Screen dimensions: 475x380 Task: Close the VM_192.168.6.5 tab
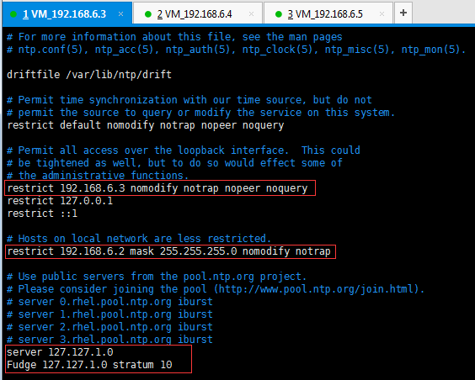382,14
